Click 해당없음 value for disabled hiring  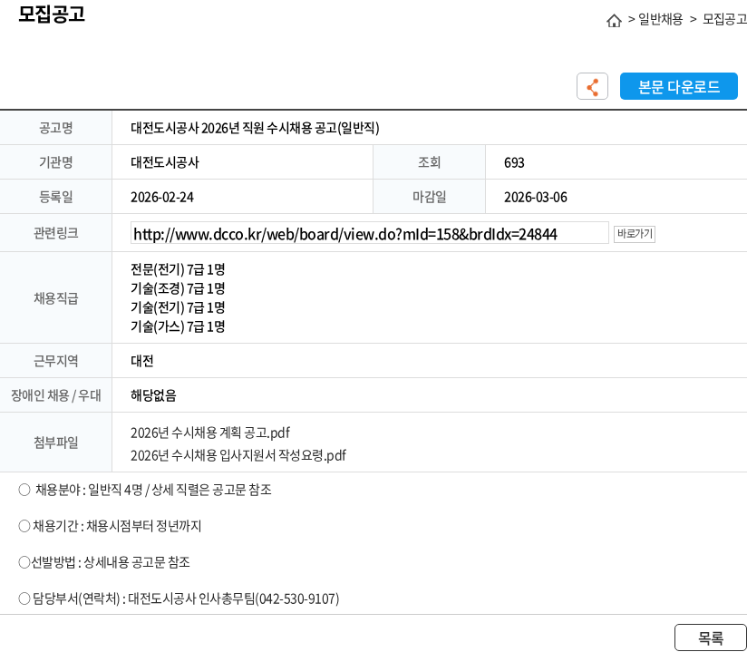click(153, 395)
